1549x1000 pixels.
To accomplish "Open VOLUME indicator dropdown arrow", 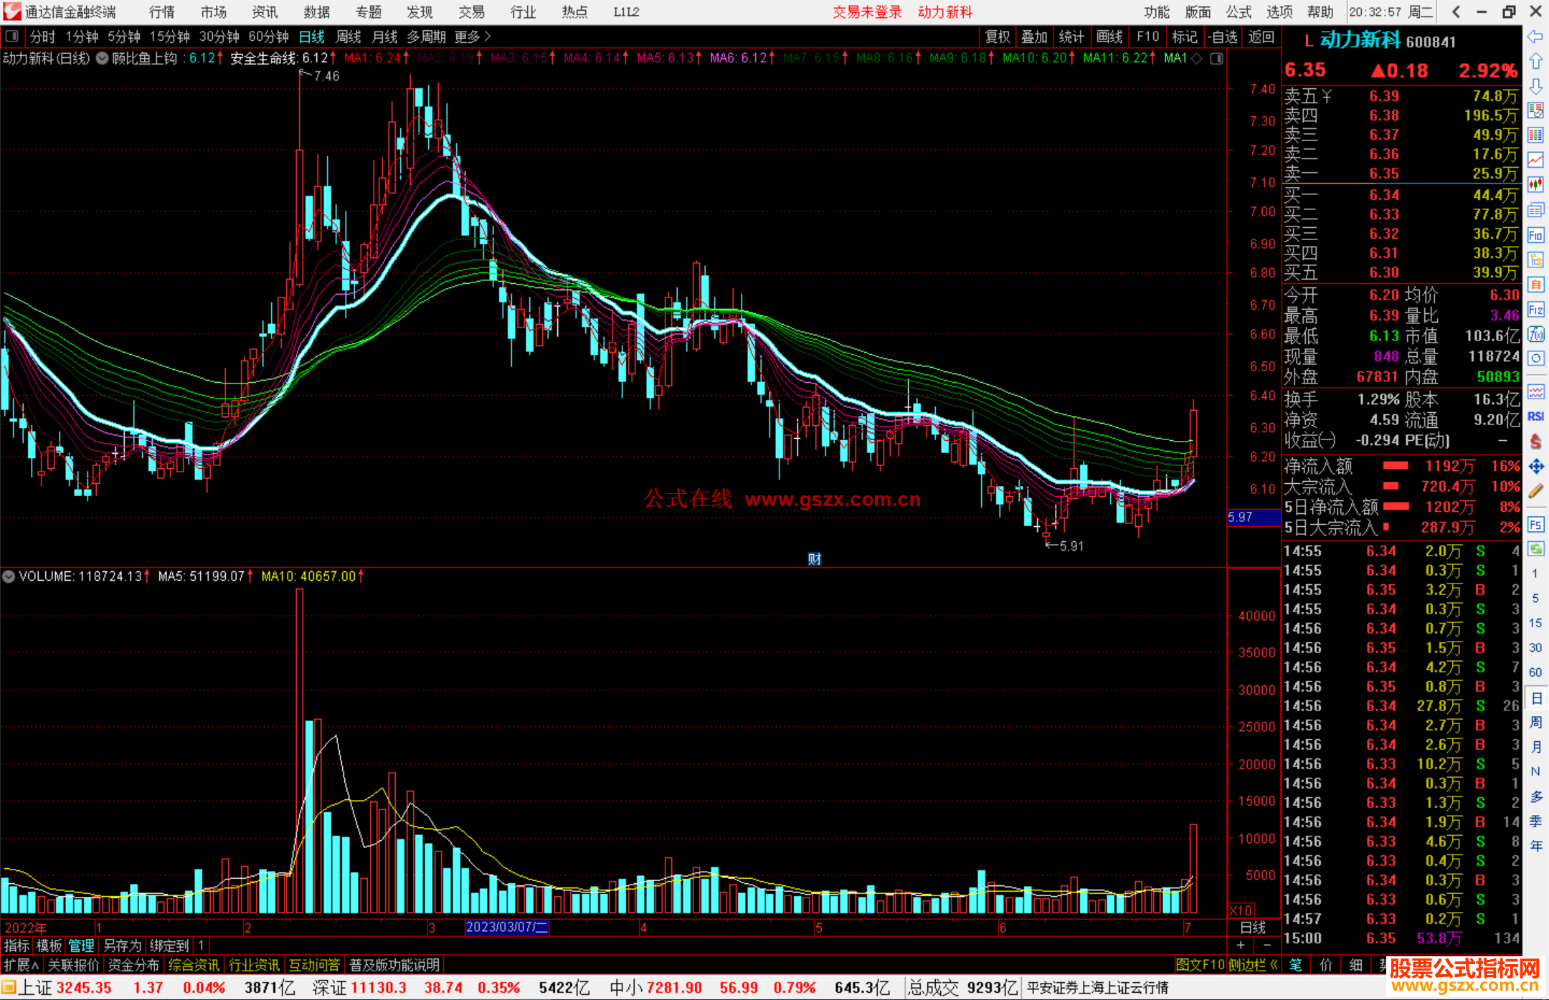I will 9,576.
